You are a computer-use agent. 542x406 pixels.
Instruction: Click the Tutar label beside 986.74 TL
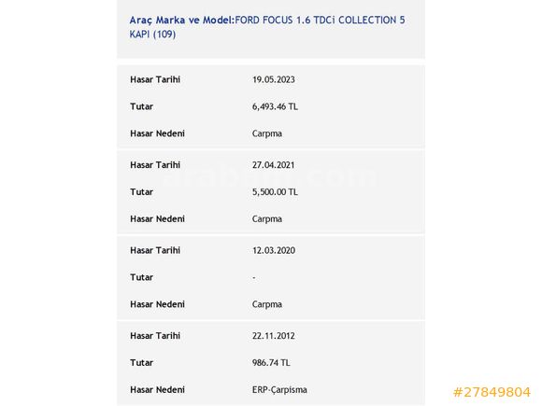pos(141,363)
